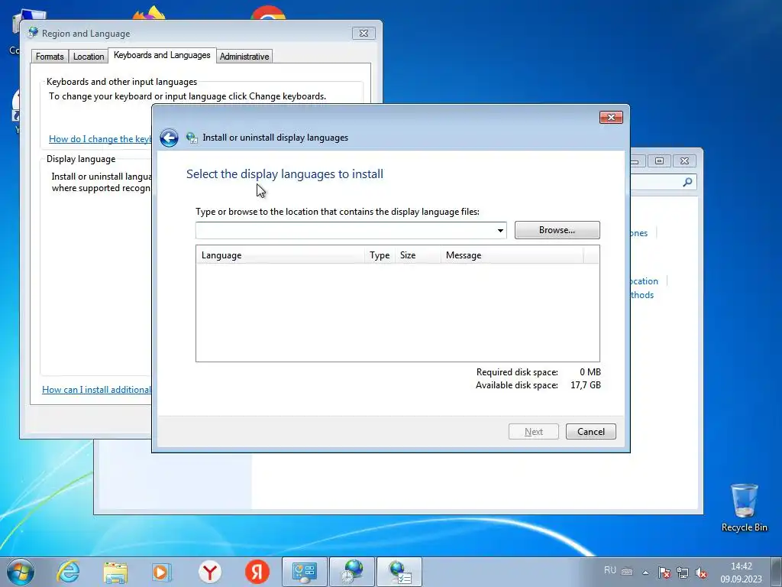Open Windows Explorer folder on the taskbar
782x587 pixels.
tap(115, 572)
